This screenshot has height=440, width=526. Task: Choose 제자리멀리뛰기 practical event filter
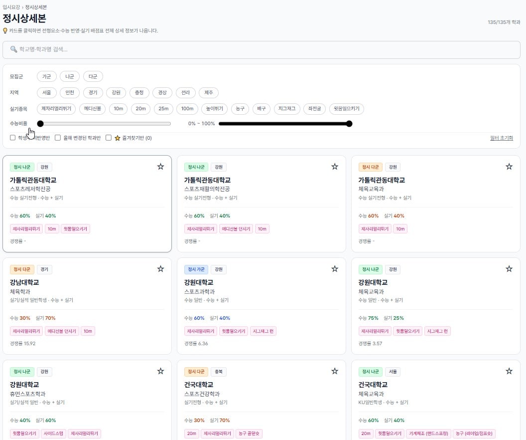(x=56, y=109)
